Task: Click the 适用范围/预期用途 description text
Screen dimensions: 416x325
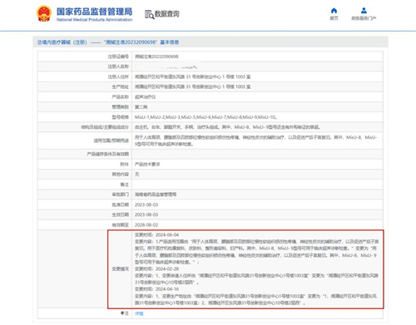Action: (x=255, y=140)
